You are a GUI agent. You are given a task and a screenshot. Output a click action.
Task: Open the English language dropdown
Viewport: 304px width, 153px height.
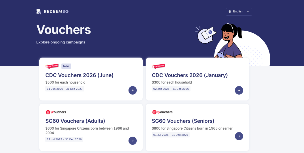coord(239,12)
